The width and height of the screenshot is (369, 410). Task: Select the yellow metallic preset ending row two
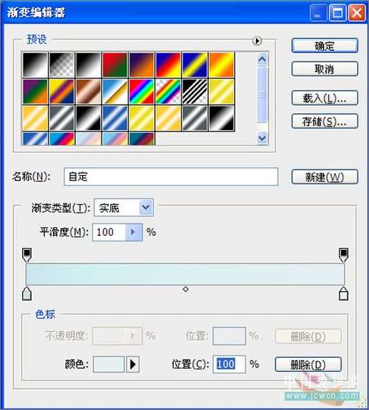pyautogui.click(x=221, y=92)
